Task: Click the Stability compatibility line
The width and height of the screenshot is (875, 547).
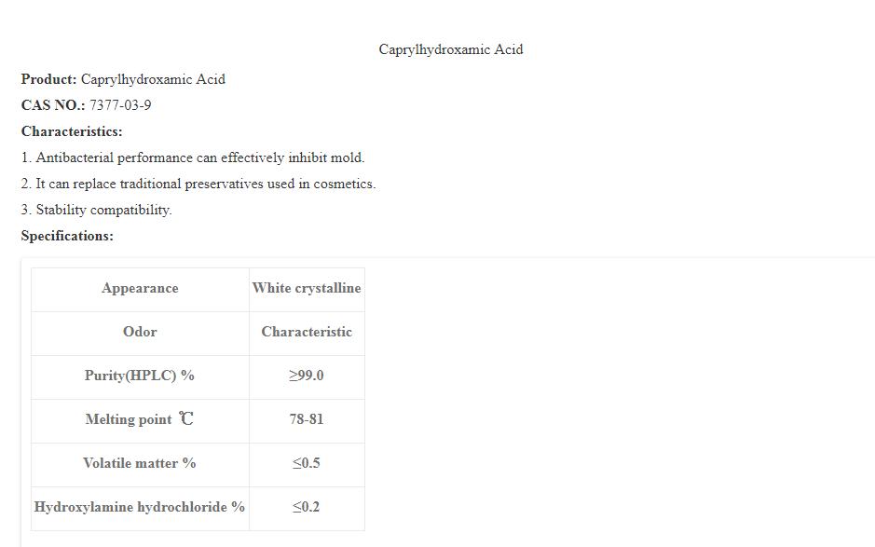Action: [x=97, y=210]
